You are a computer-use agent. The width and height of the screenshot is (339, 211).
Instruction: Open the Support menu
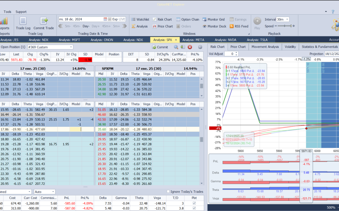point(21,12)
